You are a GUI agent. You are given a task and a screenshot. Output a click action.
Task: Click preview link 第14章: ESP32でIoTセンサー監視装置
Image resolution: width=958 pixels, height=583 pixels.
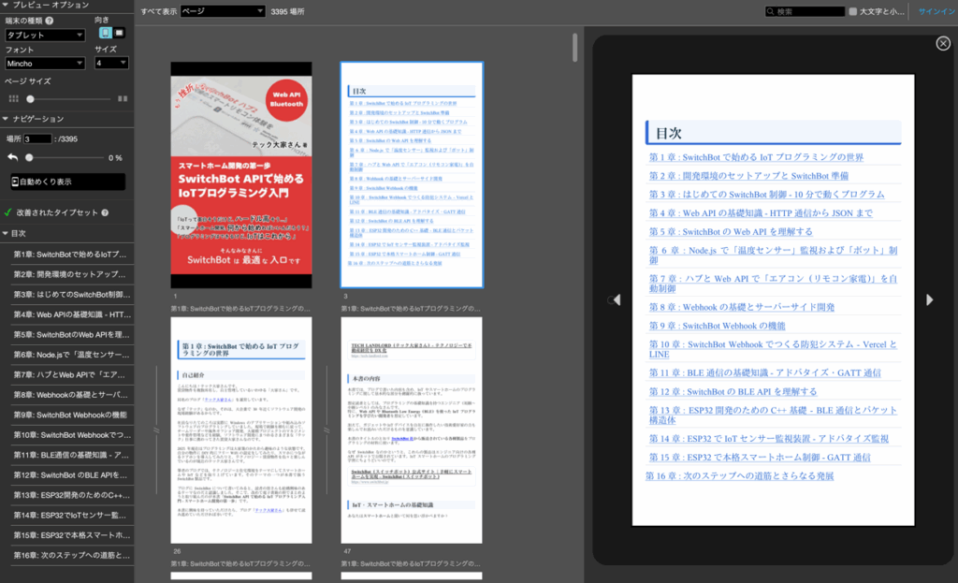click(769, 439)
